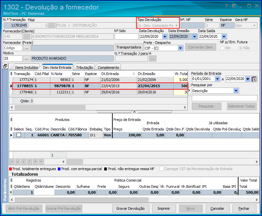Click the panel restore icon left of tabs
The image size is (262, 216).
[5, 67]
